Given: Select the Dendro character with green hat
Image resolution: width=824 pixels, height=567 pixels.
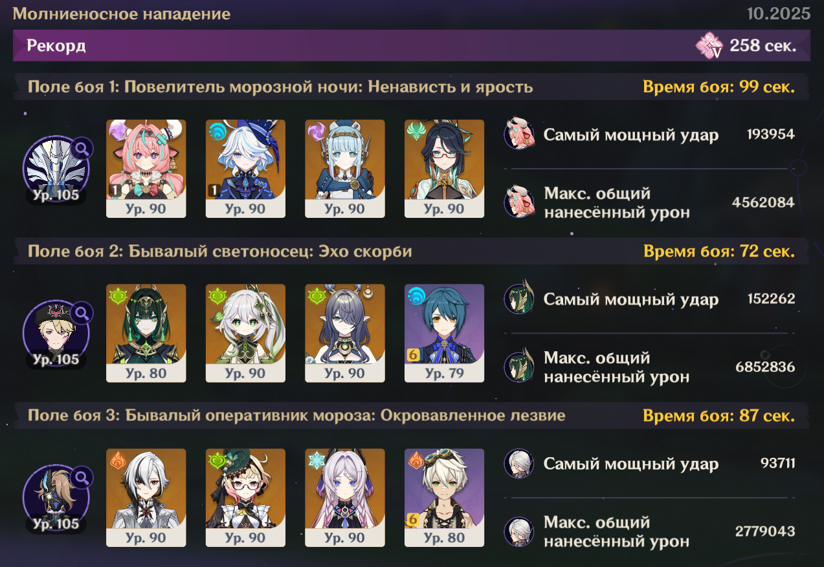Looking at the screenshot, I should click(245, 498).
